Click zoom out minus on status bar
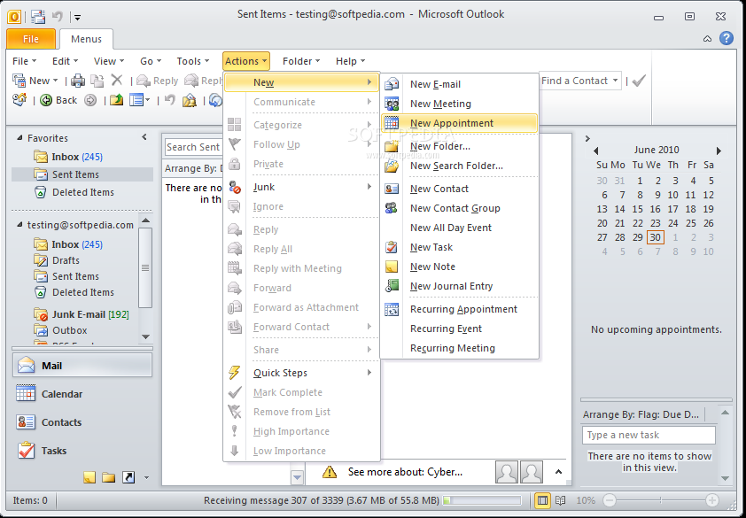The height and width of the screenshot is (518, 746). point(610,500)
